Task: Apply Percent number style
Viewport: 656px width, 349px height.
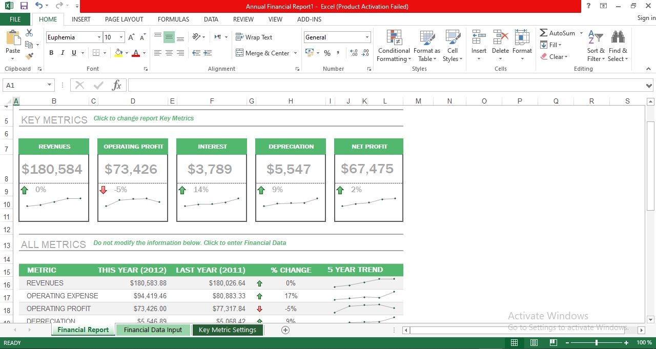Action: 326,53
